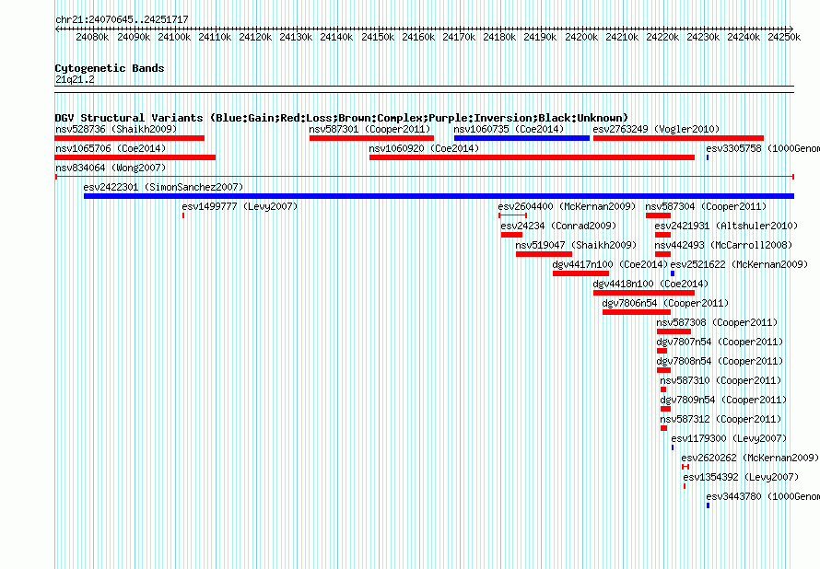Click esv2421931 (Altshuler2010) label
Viewport: 820px width, 569px height.
pyautogui.click(x=726, y=226)
